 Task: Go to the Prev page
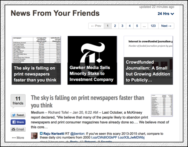tap(96, 26)
